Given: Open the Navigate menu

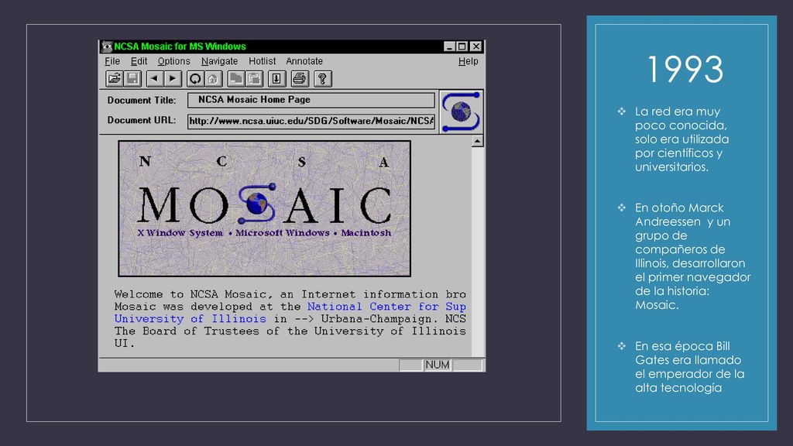Looking at the screenshot, I should [219, 61].
